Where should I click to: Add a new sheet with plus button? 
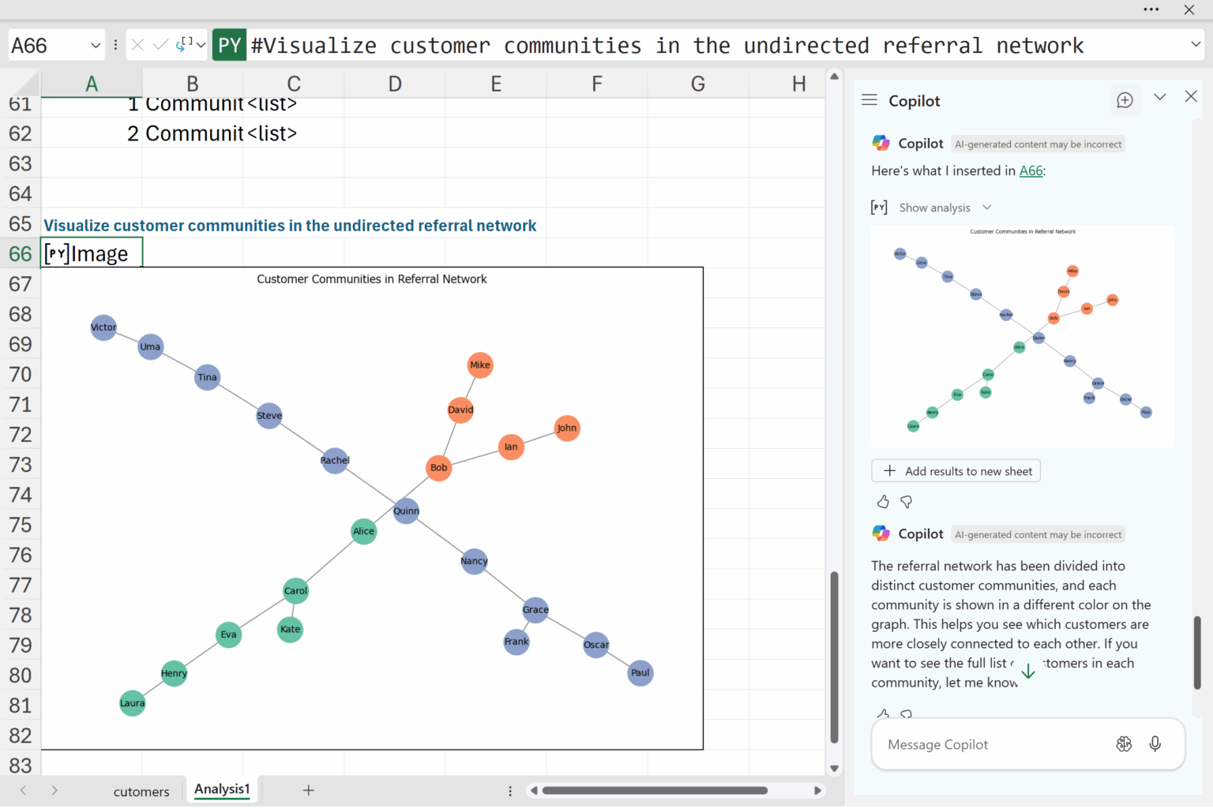[x=309, y=790]
